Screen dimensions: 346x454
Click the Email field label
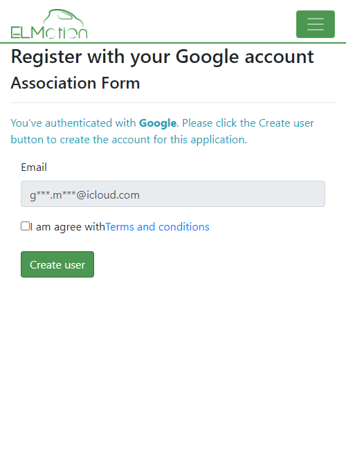34,167
